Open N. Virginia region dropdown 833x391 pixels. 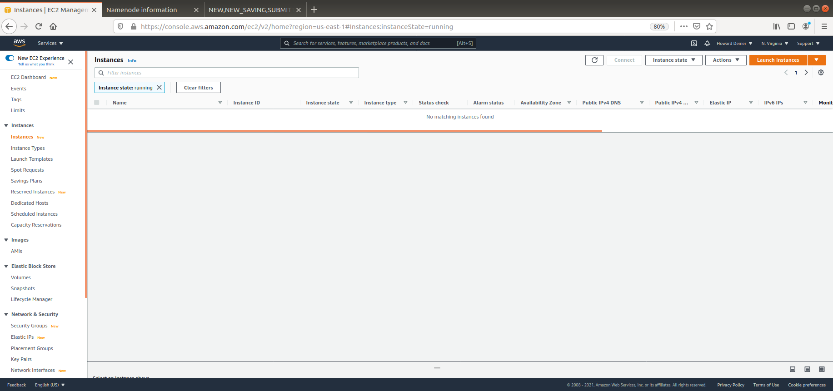(775, 44)
